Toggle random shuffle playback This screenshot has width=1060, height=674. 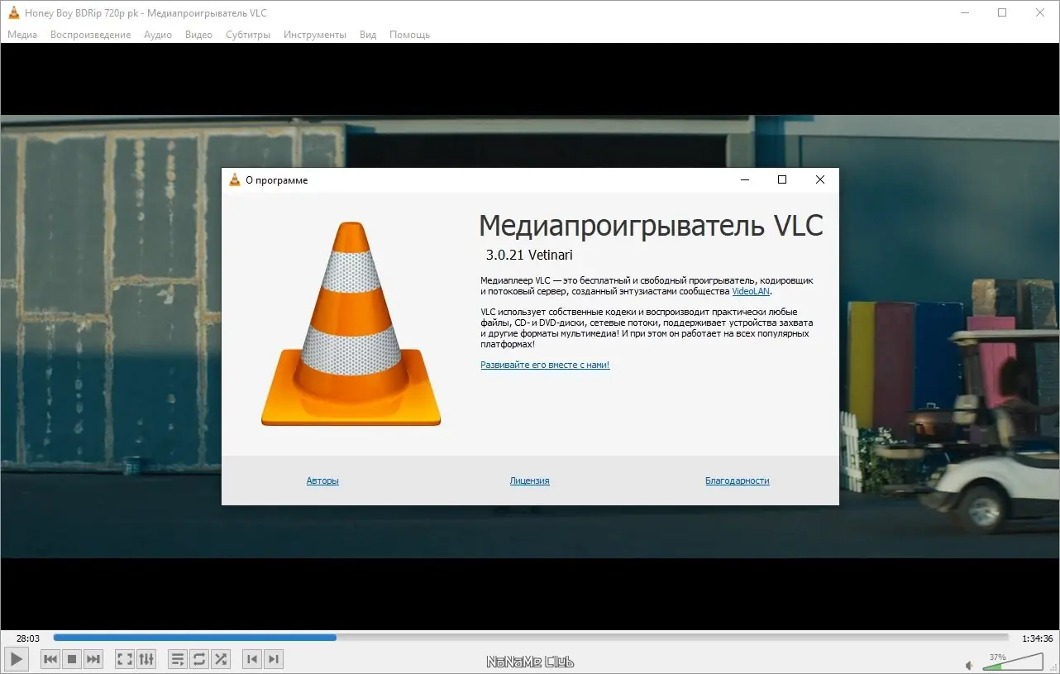pos(221,659)
